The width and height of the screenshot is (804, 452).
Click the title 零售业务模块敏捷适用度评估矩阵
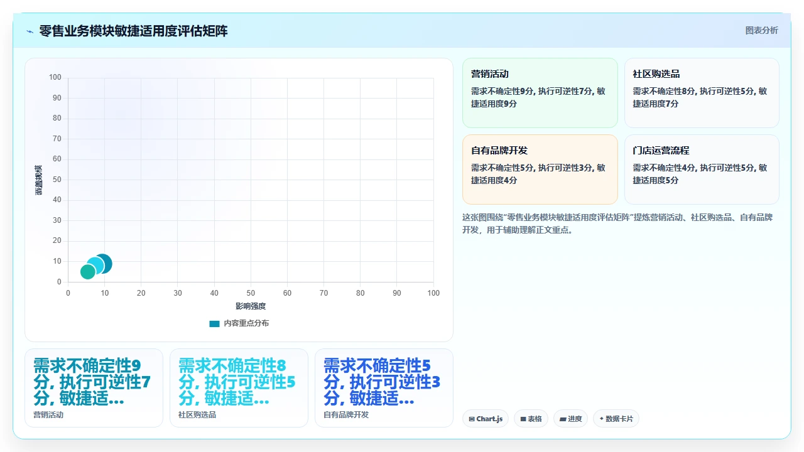pyautogui.click(x=133, y=31)
